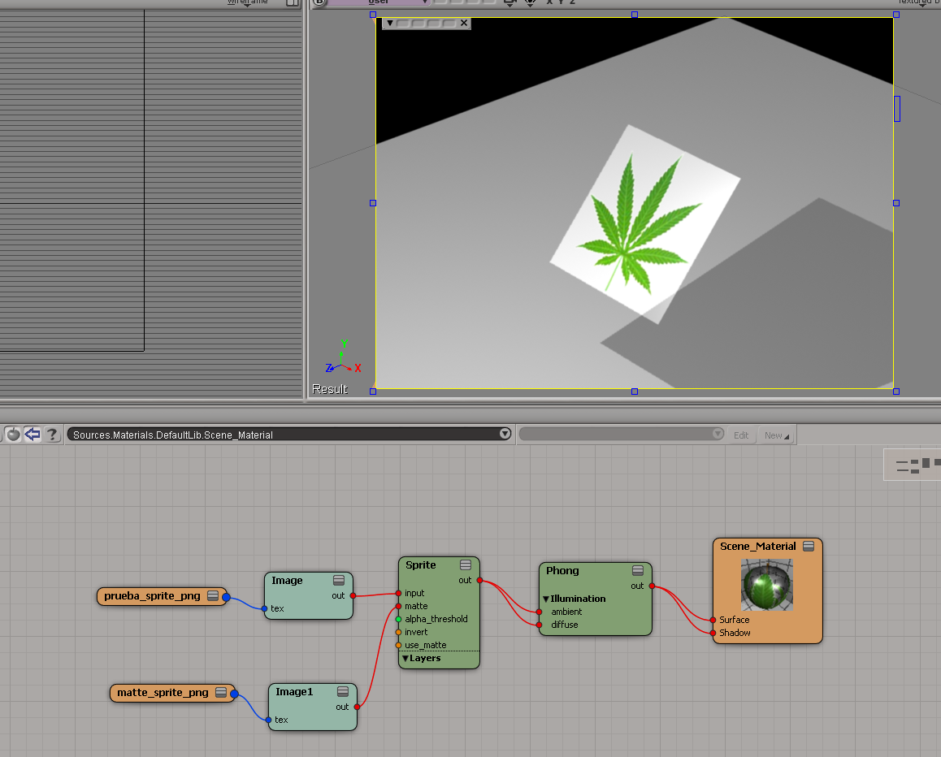
Task: Open the material path dropdown arrow
Action: click(505, 434)
